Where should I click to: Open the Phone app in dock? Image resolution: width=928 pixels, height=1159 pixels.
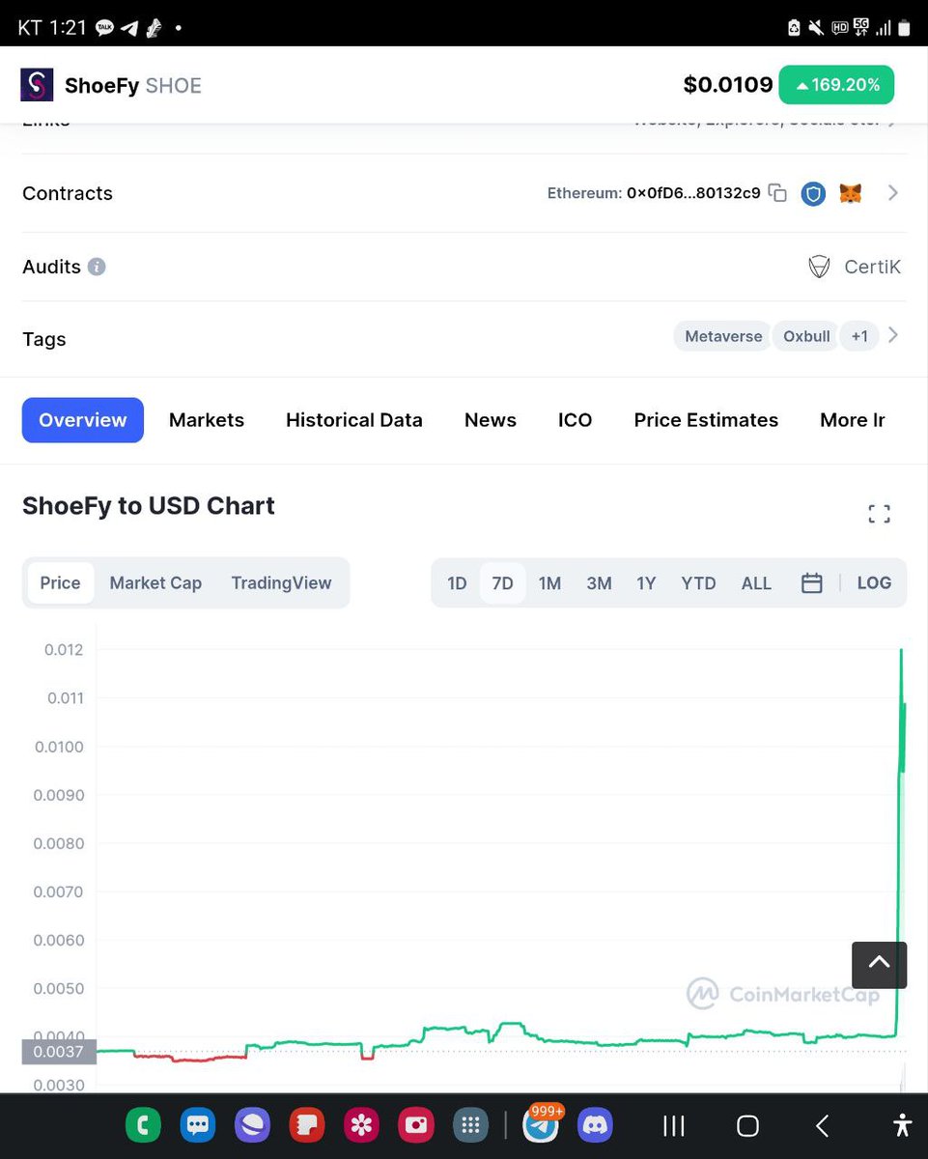(144, 1125)
